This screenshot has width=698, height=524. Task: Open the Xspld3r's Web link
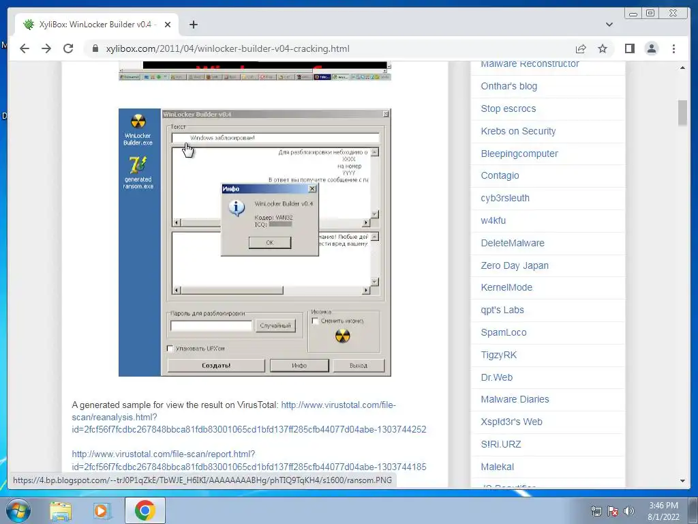click(x=511, y=422)
